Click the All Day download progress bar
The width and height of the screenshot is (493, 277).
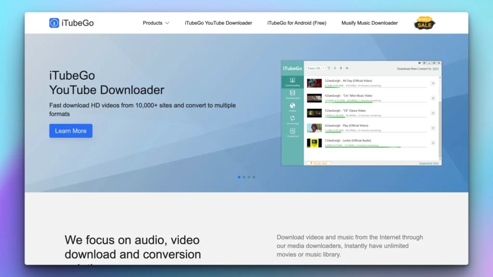point(376,88)
